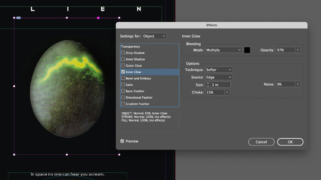Screen dimensions: 321x180
Task: Enable the Gradient Feather checkbox
Action: (123, 104)
